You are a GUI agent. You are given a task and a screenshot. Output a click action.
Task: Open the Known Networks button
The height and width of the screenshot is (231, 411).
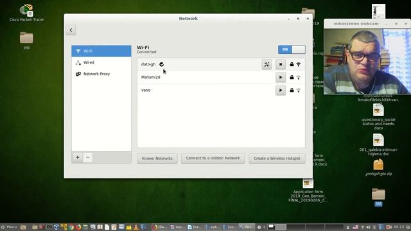point(157,158)
